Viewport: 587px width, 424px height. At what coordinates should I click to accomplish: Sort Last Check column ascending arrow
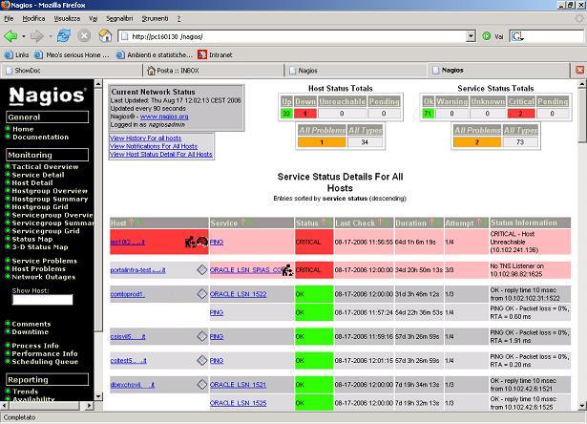point(380,223)
